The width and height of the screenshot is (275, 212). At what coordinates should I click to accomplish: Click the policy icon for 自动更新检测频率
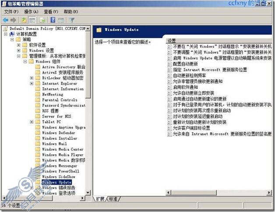tap(169, 76)
